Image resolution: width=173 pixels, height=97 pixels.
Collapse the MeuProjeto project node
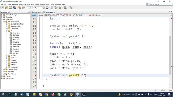coord(2,19)
